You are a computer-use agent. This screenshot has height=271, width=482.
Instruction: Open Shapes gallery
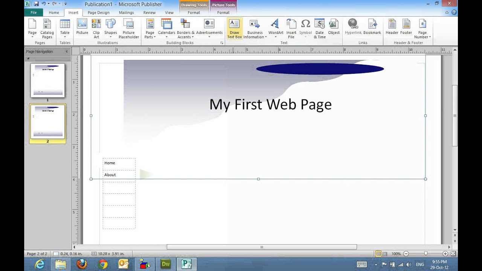coord(111,29)
